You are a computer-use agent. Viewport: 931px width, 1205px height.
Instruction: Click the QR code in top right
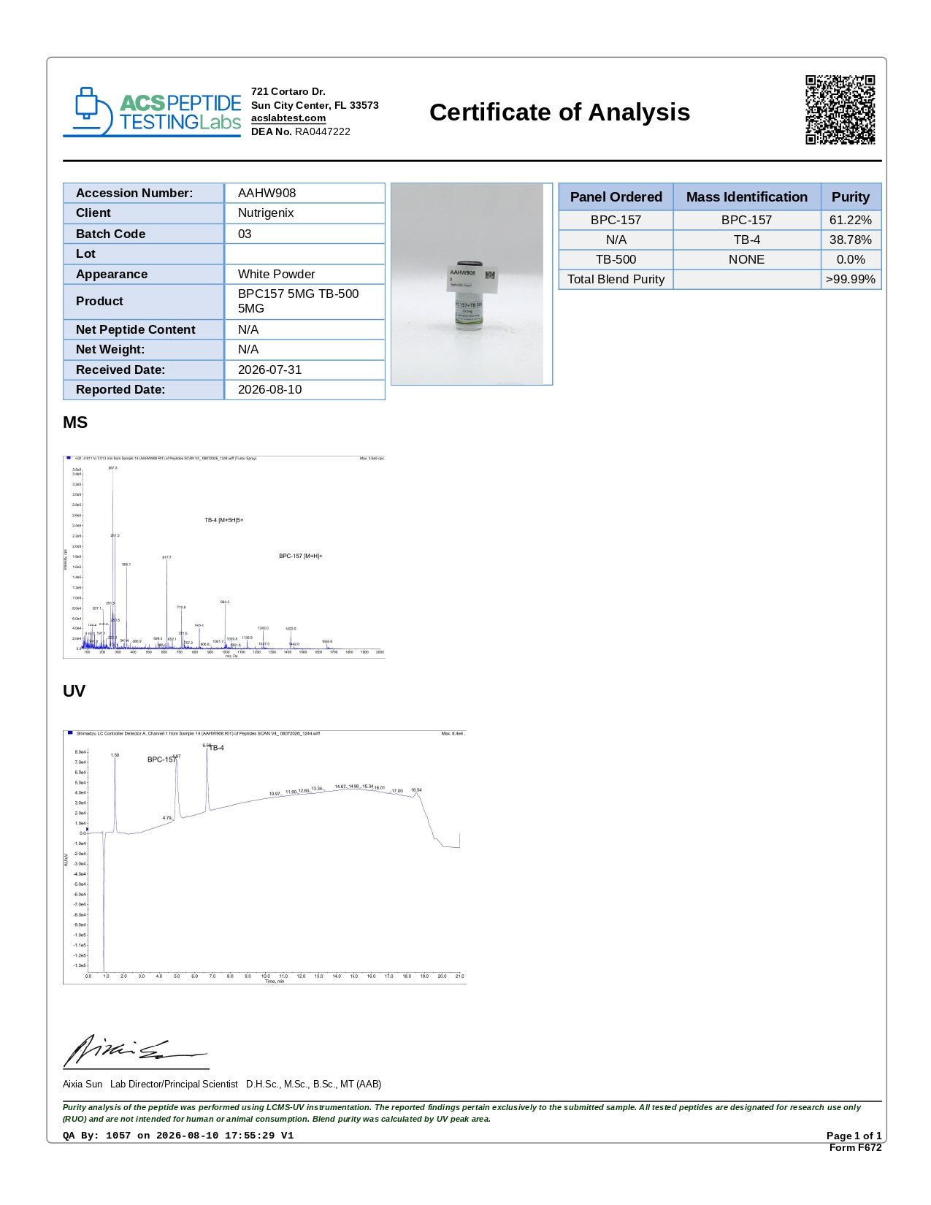tap(840, 110)
